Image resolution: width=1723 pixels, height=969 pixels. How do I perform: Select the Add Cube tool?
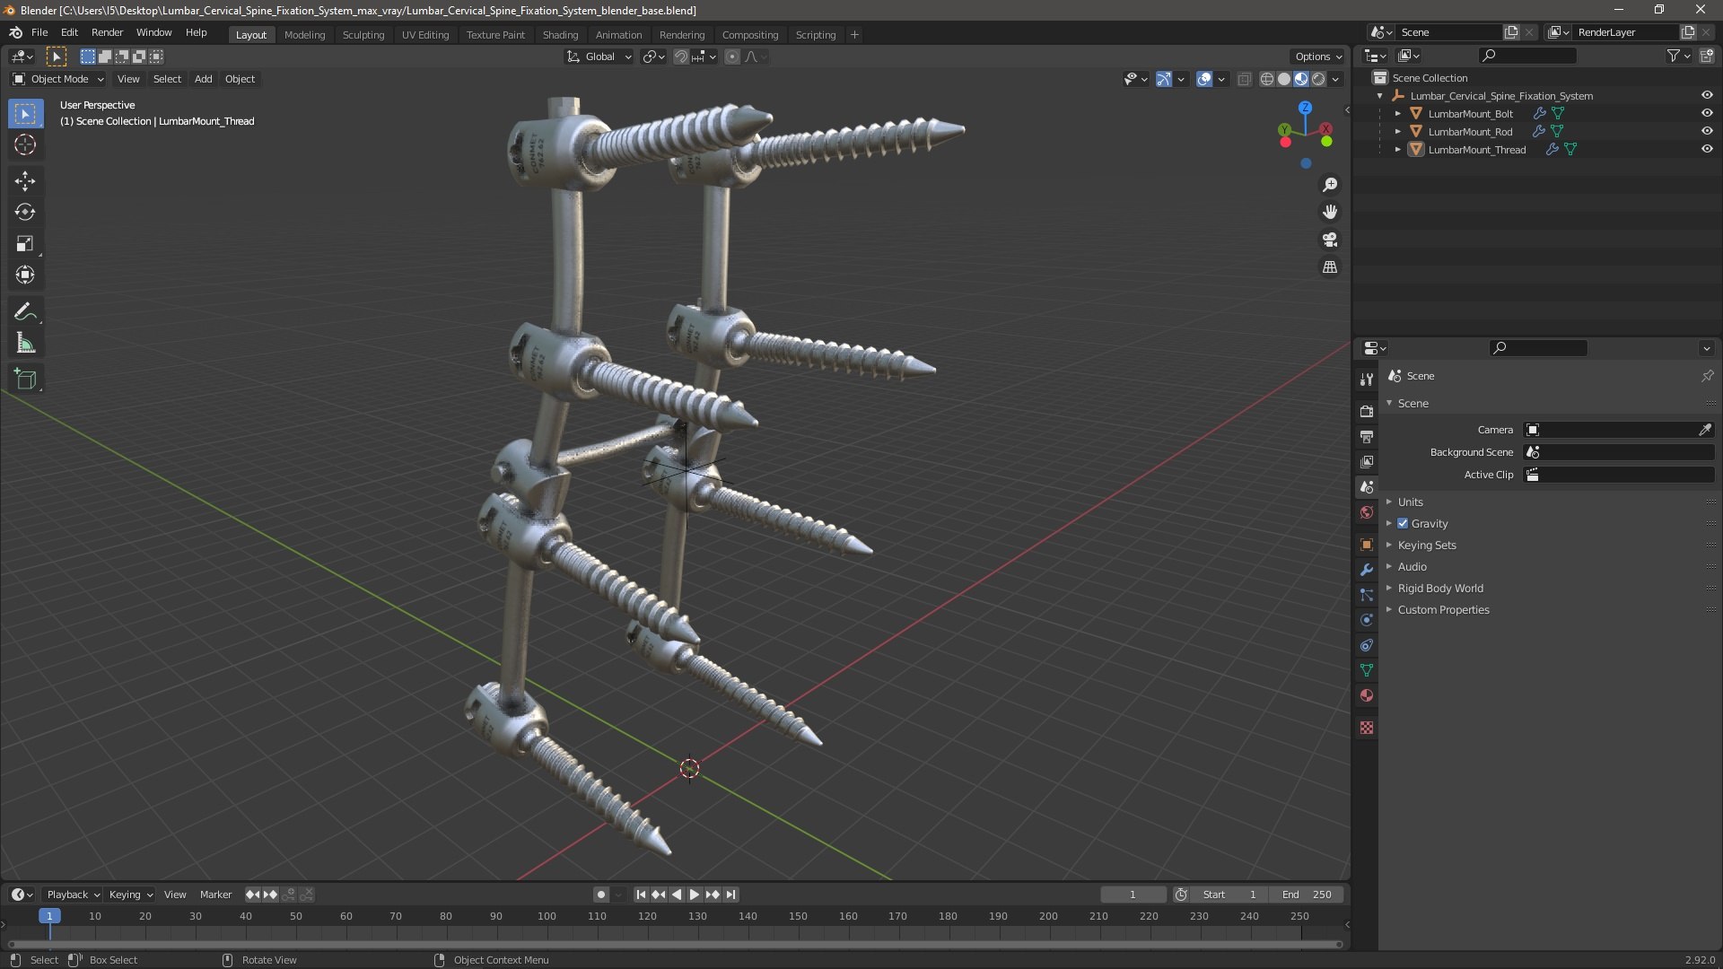pyautogui.click(x=25, y=379)
